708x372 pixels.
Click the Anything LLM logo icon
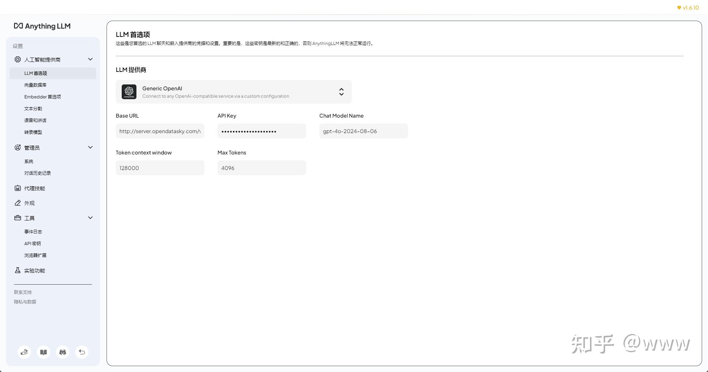click(18, 26)
